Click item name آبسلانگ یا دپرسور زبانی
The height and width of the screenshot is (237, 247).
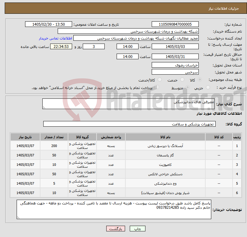pyautogui.click(x=165, y=146)
